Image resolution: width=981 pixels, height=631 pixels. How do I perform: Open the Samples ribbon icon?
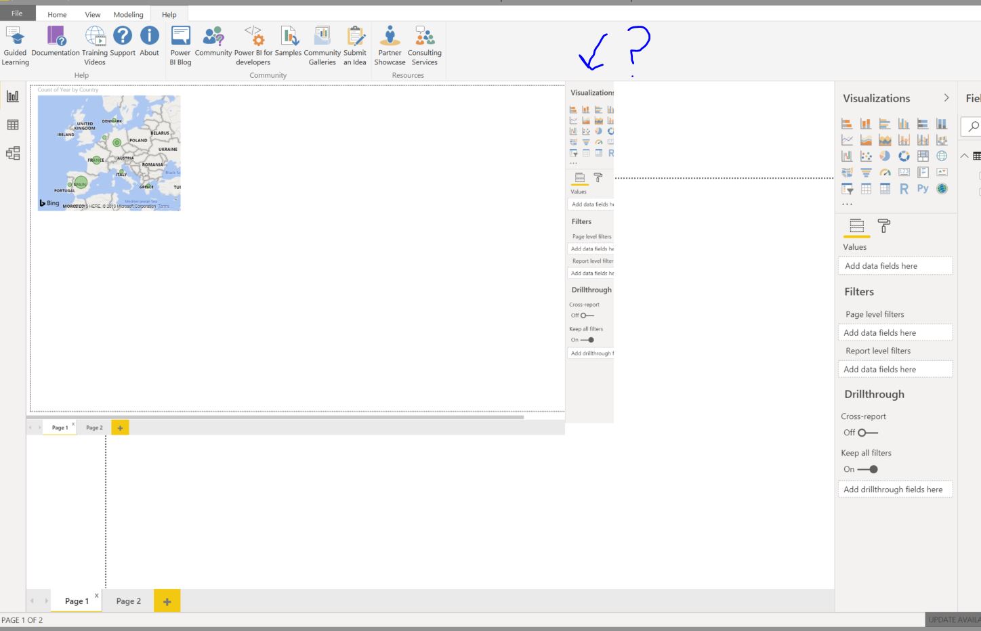tap(289, 42)
